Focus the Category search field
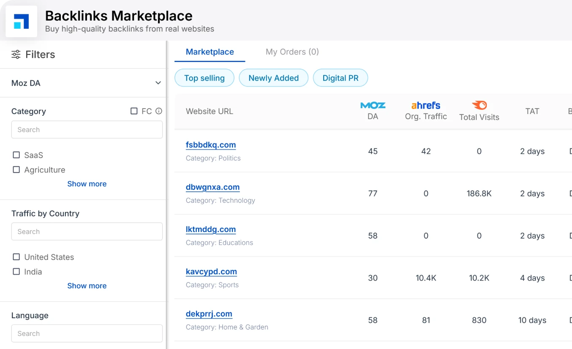 click(87, 130)
